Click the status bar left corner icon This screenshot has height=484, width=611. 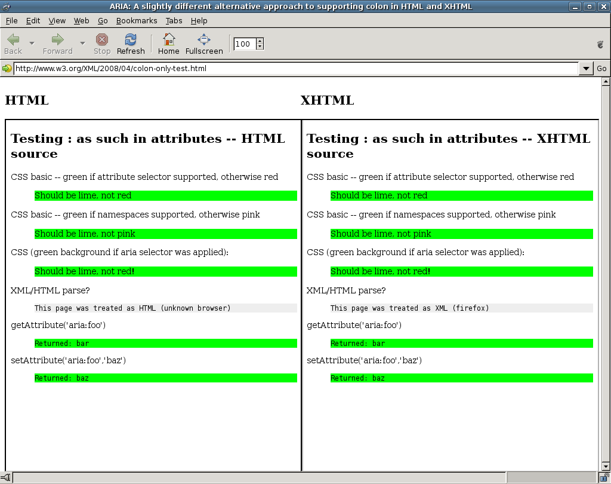point(6,477)
